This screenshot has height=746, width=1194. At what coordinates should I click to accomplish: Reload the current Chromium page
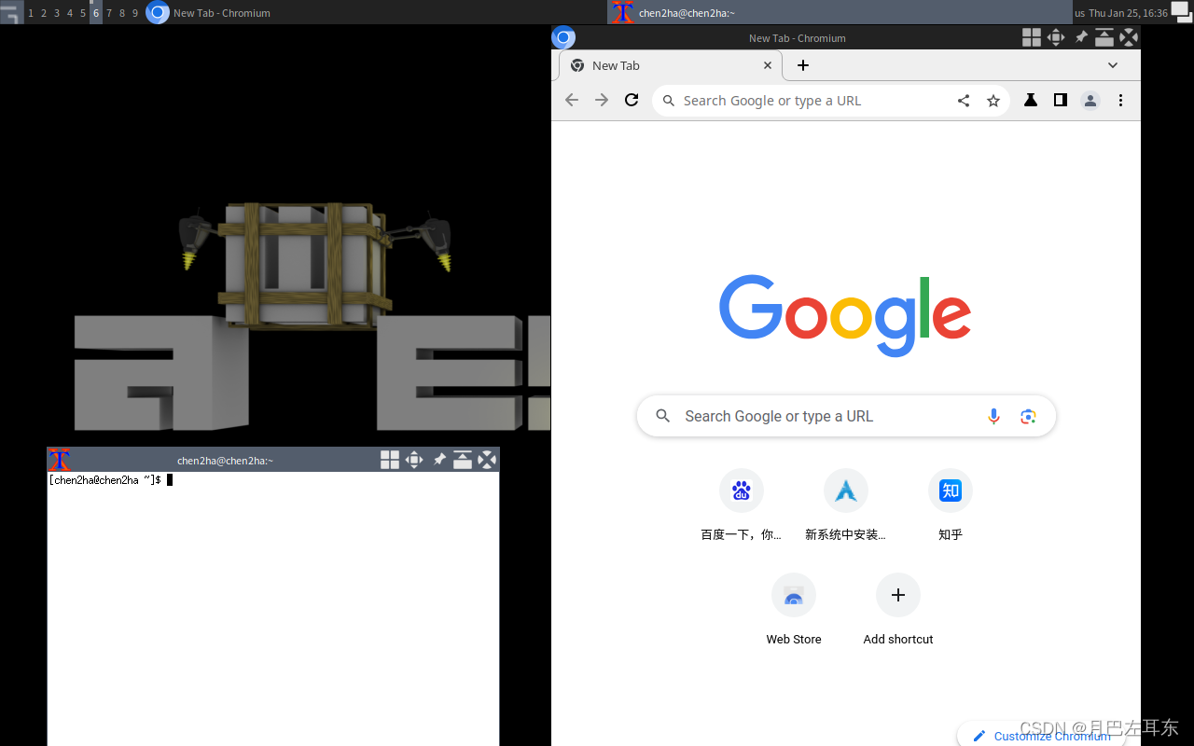pos(632,101)
